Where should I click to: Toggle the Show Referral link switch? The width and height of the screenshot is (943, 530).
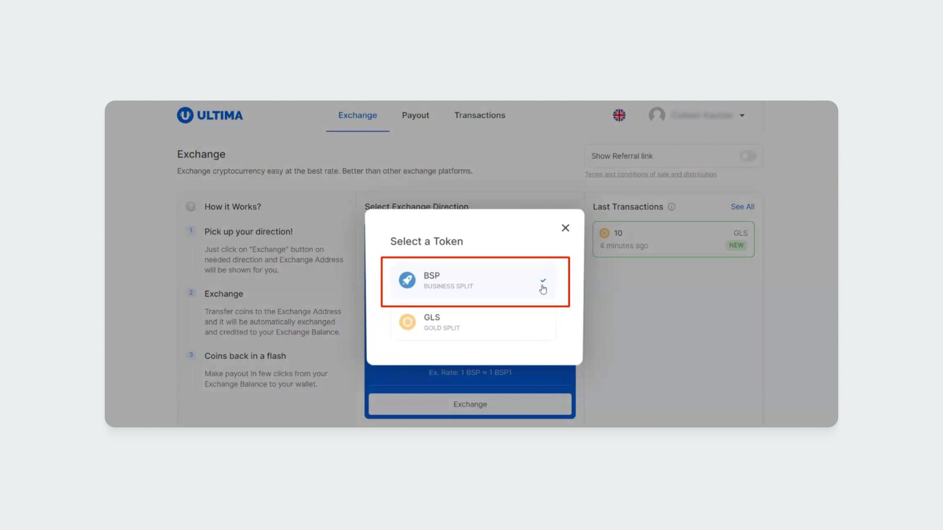click(747, 156)
